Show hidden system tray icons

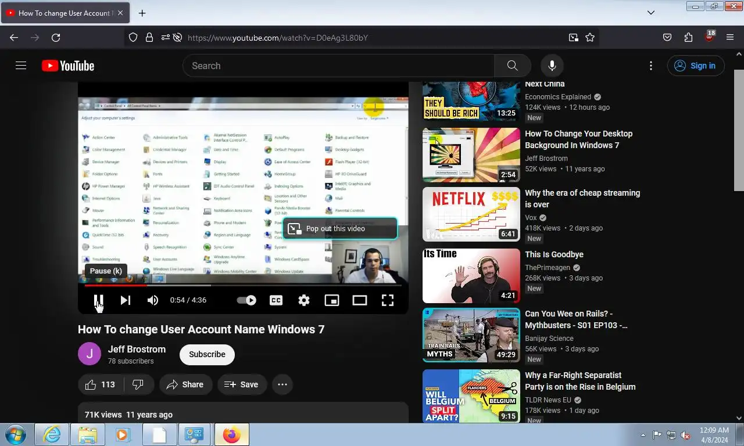tap(643, 435)
